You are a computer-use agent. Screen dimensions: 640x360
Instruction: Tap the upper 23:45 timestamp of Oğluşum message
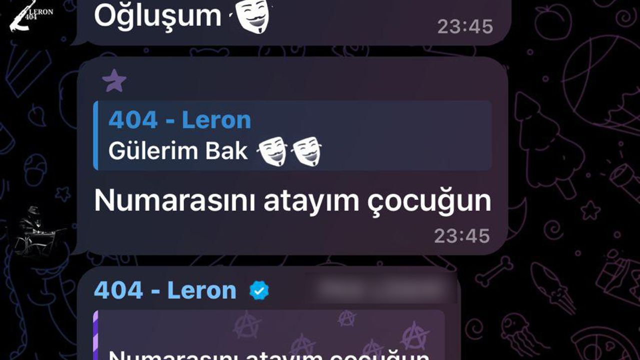(465, 26)
